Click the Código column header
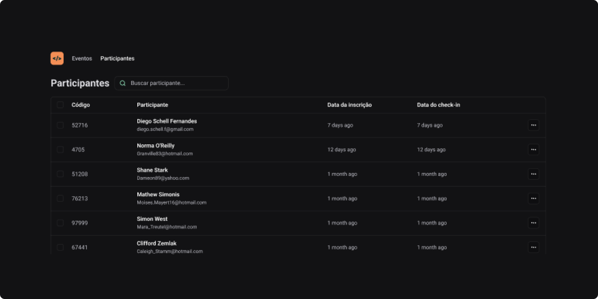 pos(81,105)
